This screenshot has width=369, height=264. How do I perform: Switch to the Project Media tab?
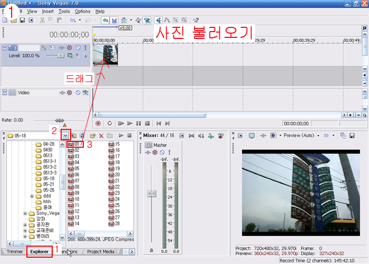(101, 251)
